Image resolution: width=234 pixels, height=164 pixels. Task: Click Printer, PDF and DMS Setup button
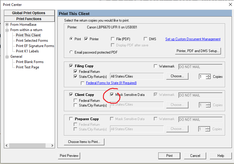(198, 51)
